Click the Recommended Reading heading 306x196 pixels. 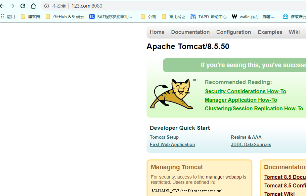(x=238, y=82)
